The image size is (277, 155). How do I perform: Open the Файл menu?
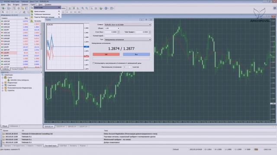pyautogui.click(x=3, y=5)
